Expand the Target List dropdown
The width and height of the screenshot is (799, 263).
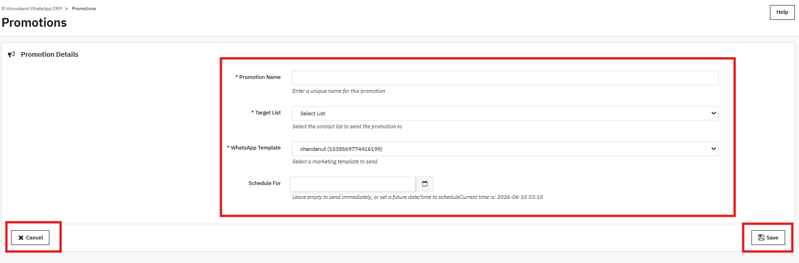[505, 114]
